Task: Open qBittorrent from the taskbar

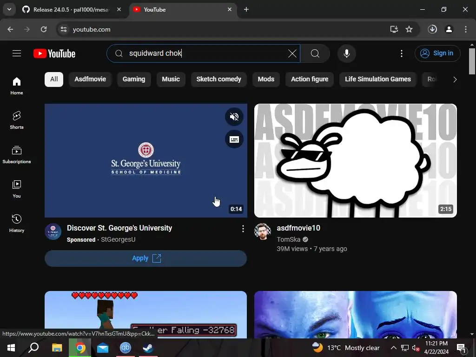Action: coord(126,348)
